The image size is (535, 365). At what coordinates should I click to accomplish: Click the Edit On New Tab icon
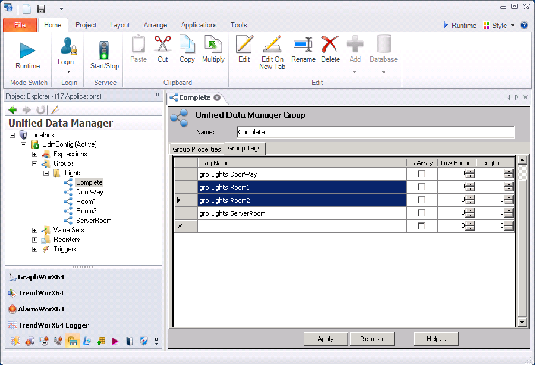[x=272, y=45]
